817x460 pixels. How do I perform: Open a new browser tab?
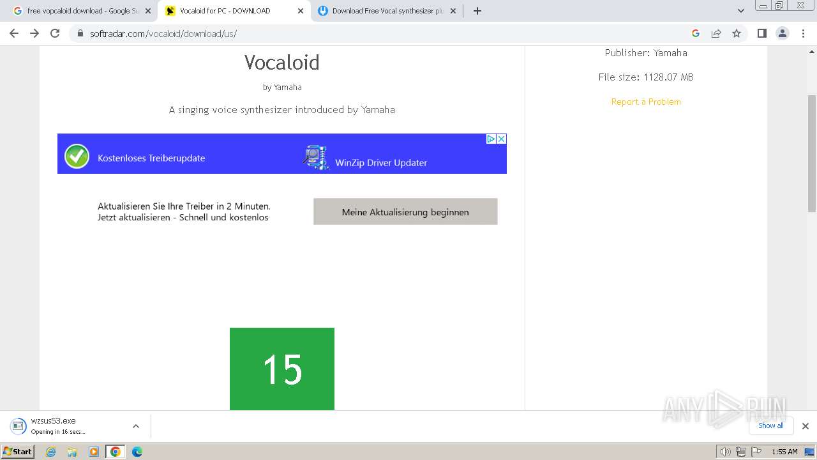pyautogui.click(x=477, y=11)
